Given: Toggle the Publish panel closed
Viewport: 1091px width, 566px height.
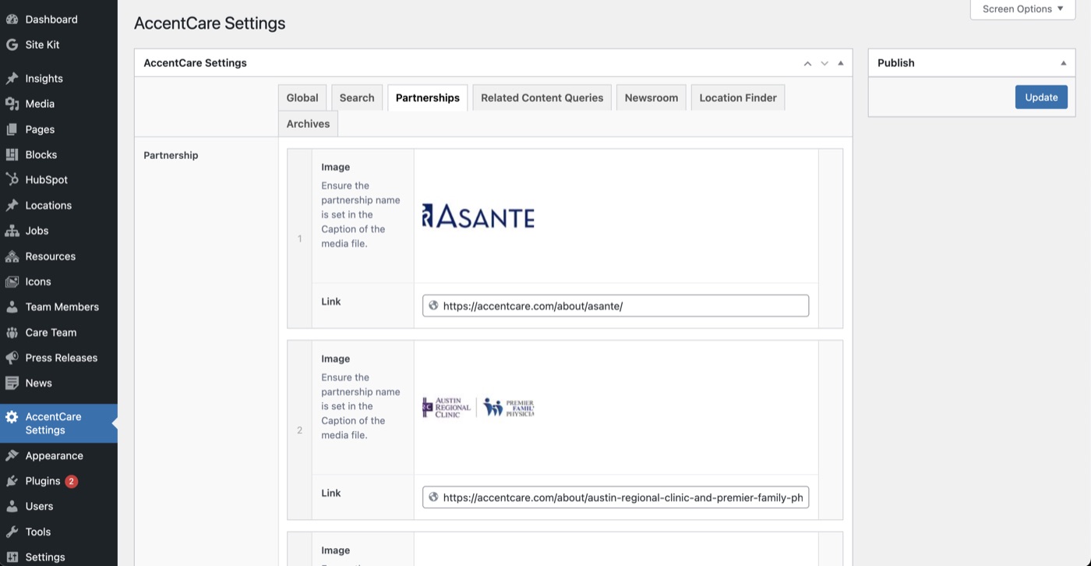Looking at the screenshot, I should (1063, 62).
